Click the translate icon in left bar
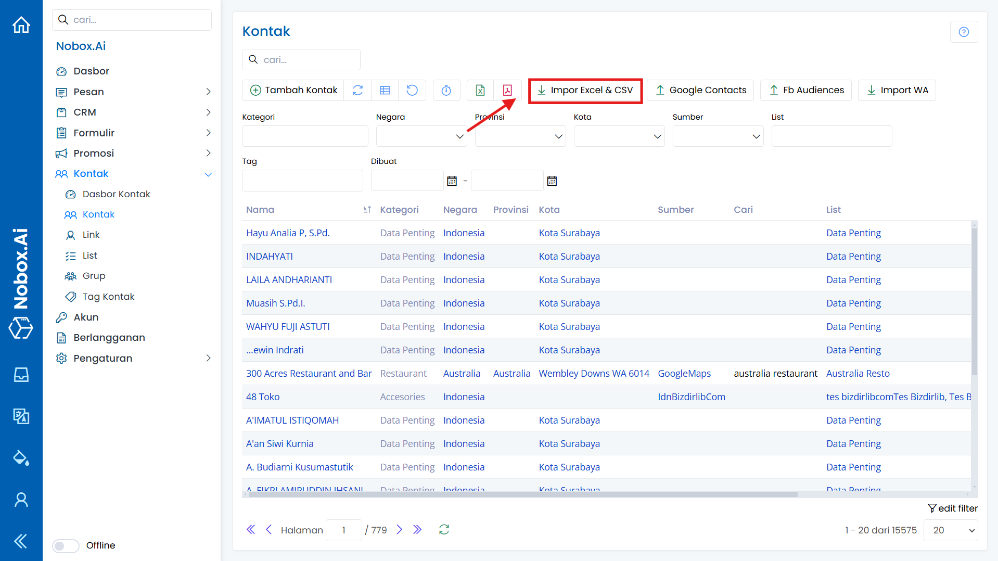Viewport: 998px width, 561px height. [21, 416]
